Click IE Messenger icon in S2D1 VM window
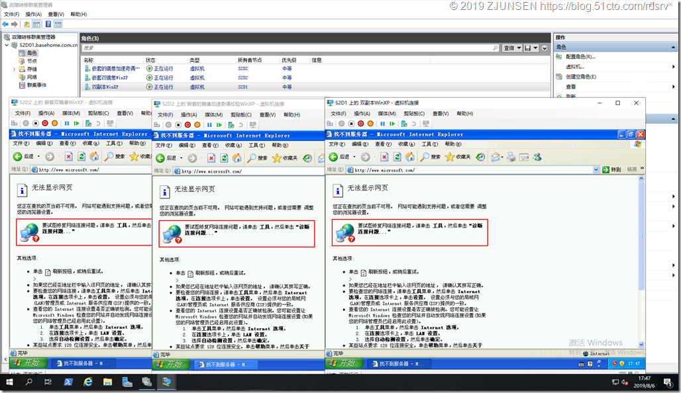Screen dimensions: 681x393 pos(537,157)
